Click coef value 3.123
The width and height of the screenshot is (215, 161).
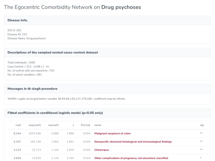pos(17,150)
